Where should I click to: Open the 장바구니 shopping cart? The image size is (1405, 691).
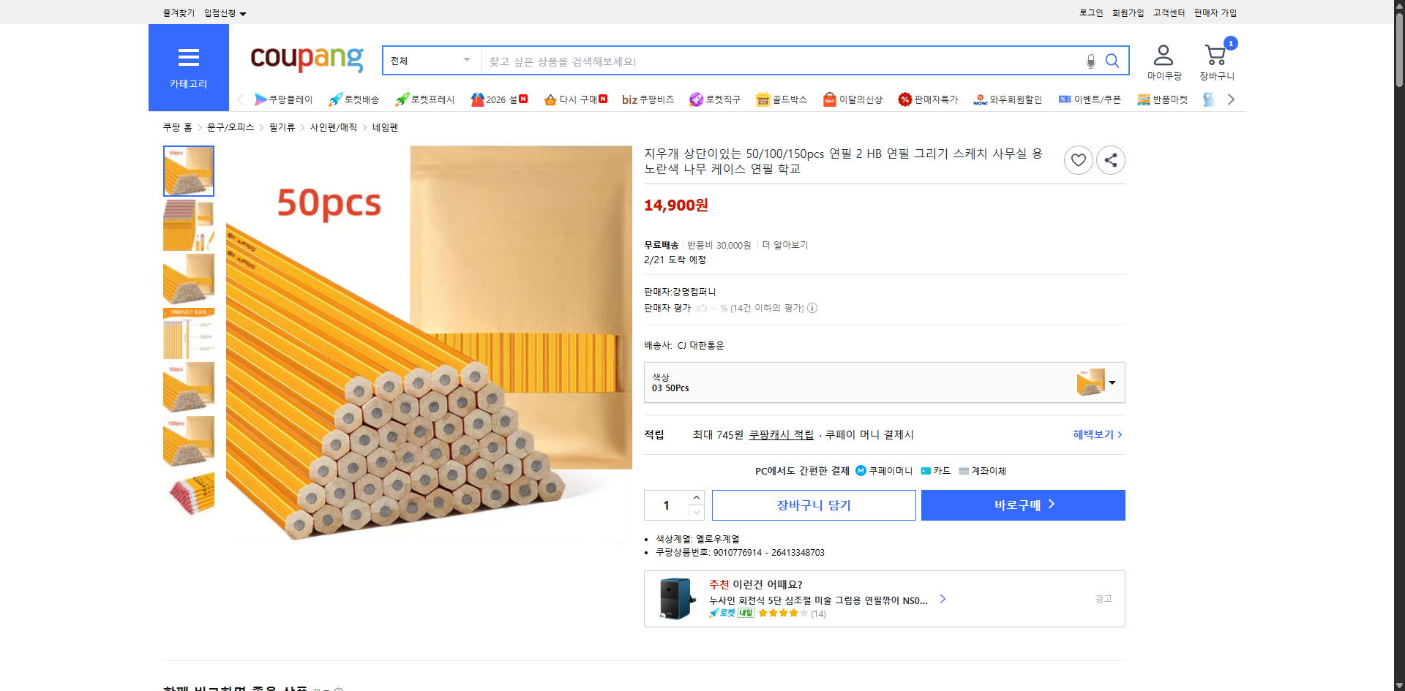[x=1215, y=58]
